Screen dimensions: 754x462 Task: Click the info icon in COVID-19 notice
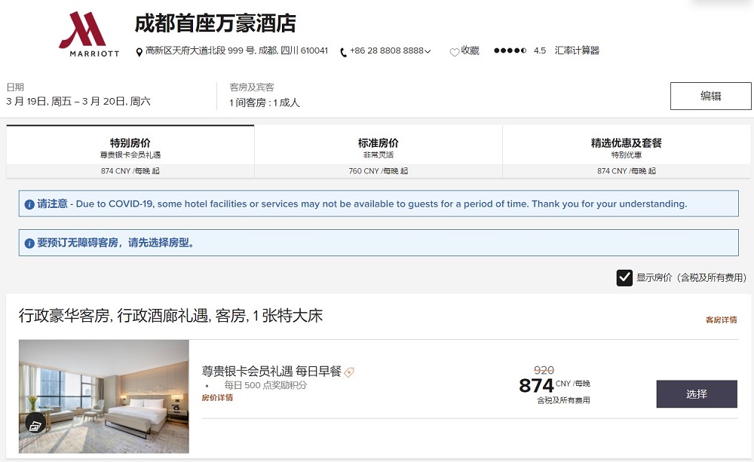tap(29, 204)
